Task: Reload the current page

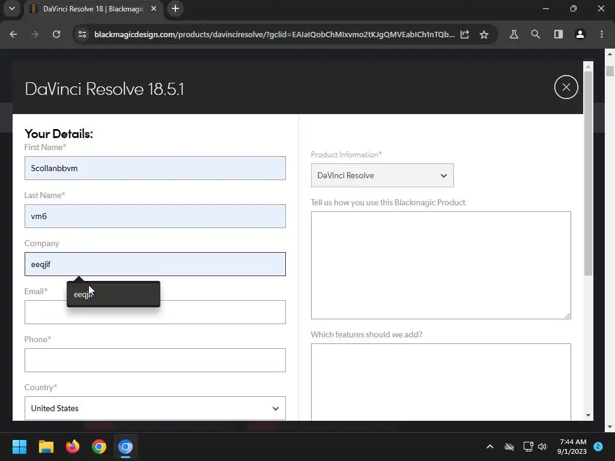Action: coord(56,34)
